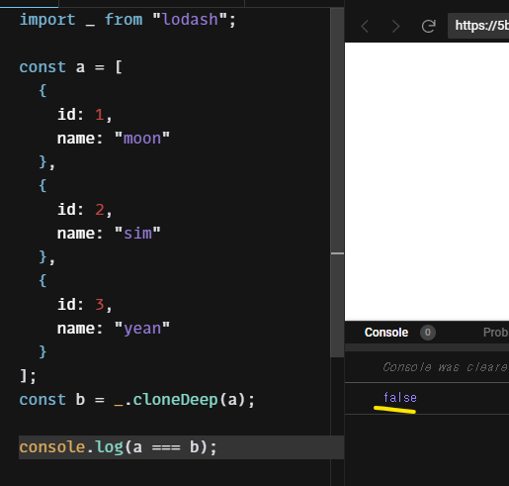The width and height of the screenshot is (509, 486).
Task: Click the const a declaration line
Action: tap(71, 67)
